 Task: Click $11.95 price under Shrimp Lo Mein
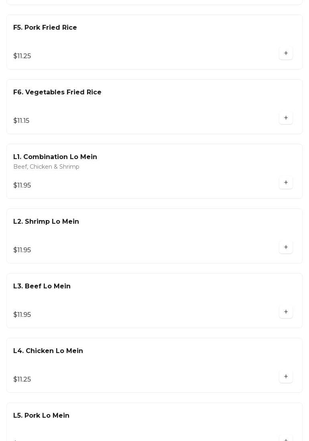tap(22, 250)
